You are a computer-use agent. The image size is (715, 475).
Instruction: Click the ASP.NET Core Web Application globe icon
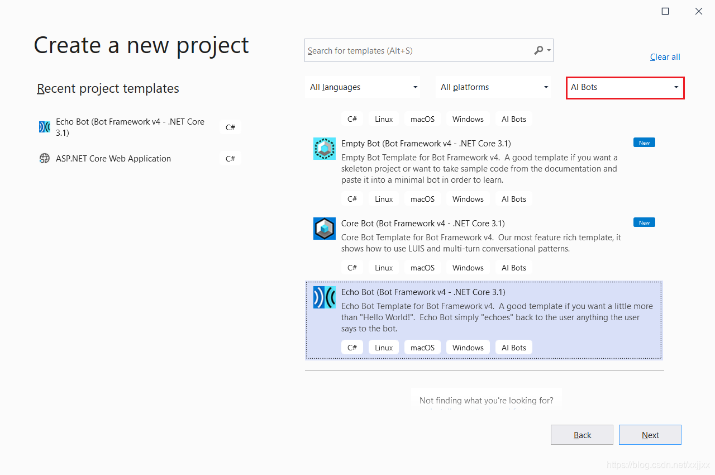45,158
